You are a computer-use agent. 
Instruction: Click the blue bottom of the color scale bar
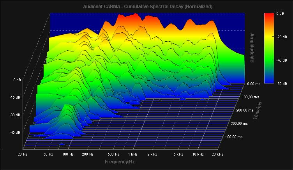coord(269,81)
